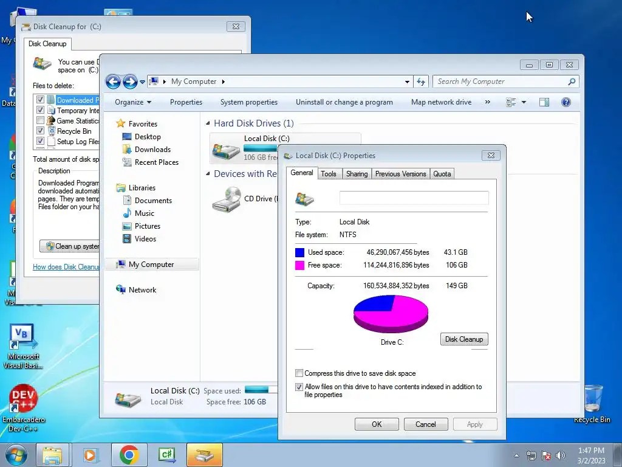This screenshot has height=467, width=622.
Task: Open Windows Media Player from taskbar
Action: coord(91,455)
